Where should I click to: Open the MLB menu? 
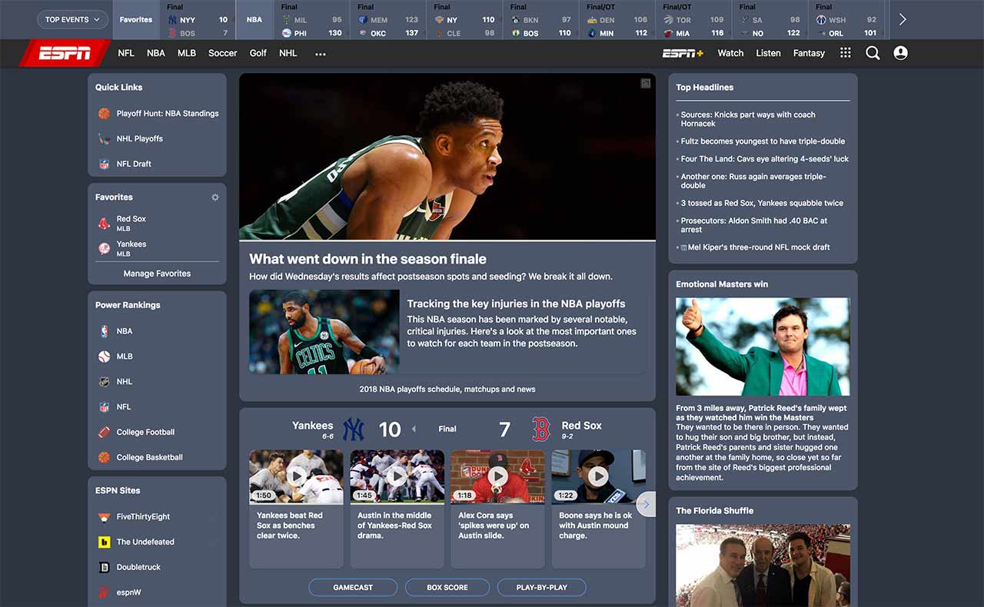(x=187, y=53)
